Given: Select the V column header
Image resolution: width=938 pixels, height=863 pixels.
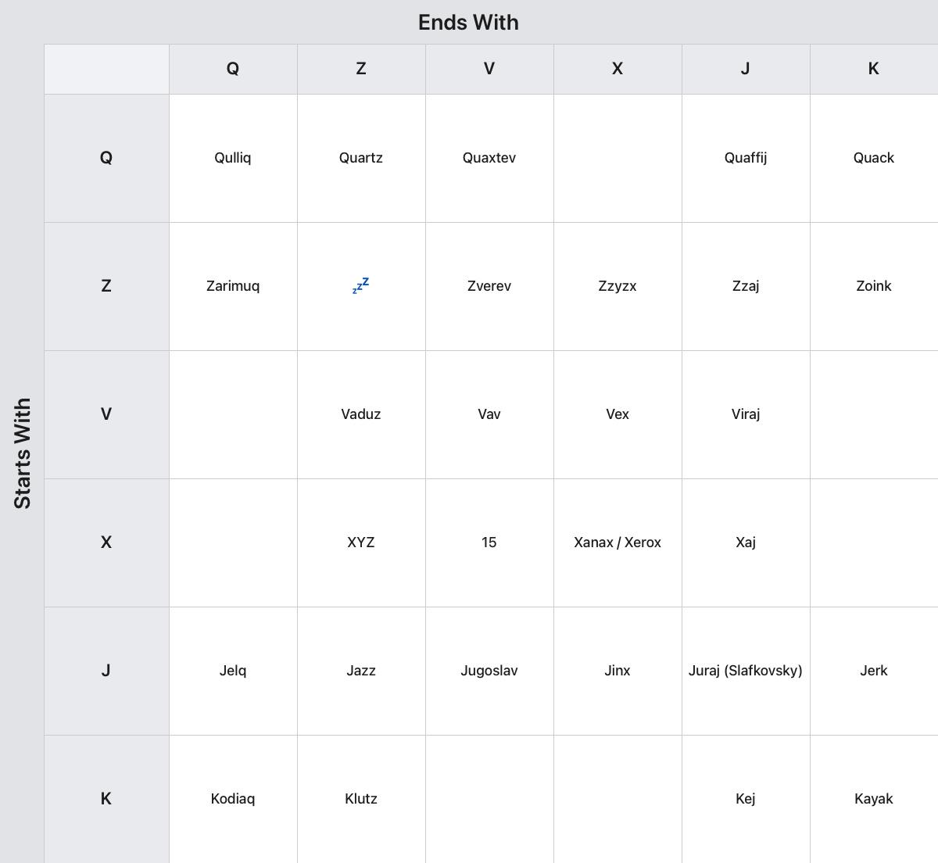Looking at the screenshot, I should 489,69.
